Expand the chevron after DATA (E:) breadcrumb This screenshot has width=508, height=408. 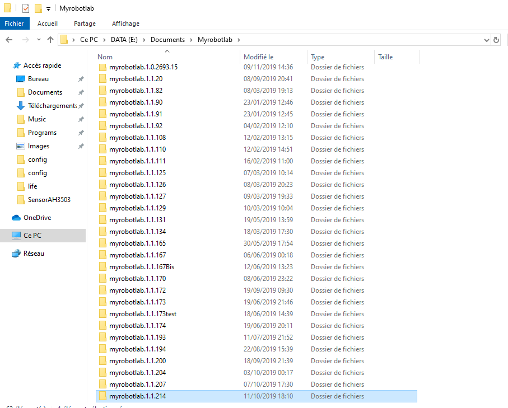144,40
